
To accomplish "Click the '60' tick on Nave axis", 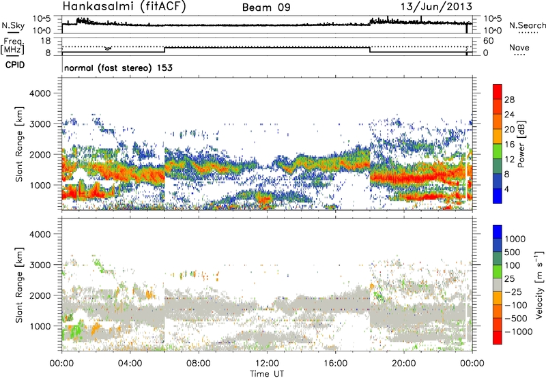I will 488,41.
